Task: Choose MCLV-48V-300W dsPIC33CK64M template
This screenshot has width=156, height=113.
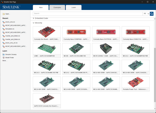Action: (x=106, y=84)
